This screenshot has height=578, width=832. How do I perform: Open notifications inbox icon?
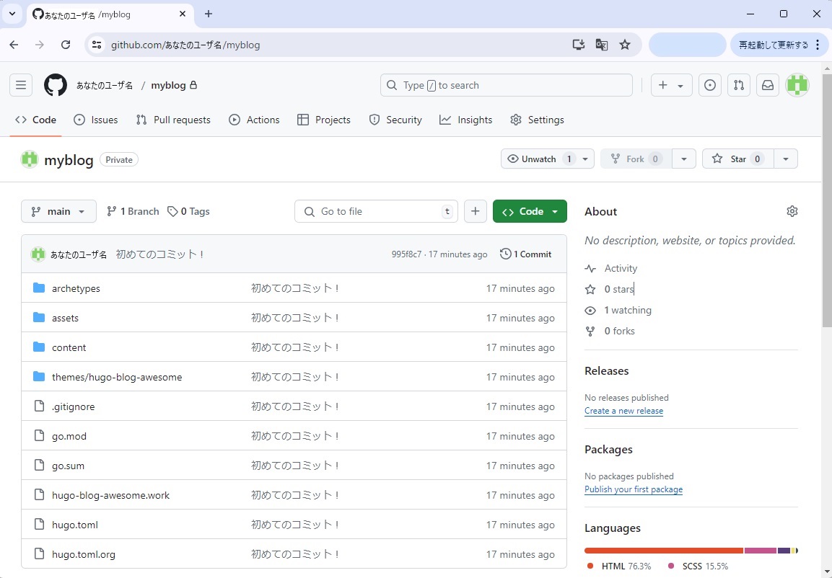coord(767,85)
